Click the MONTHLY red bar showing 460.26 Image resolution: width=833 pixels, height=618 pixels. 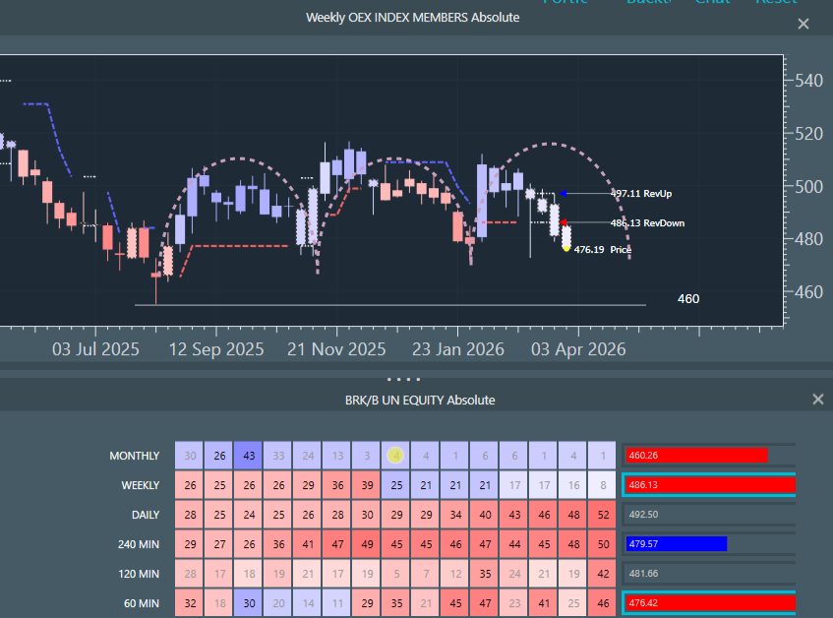point(696,456)
